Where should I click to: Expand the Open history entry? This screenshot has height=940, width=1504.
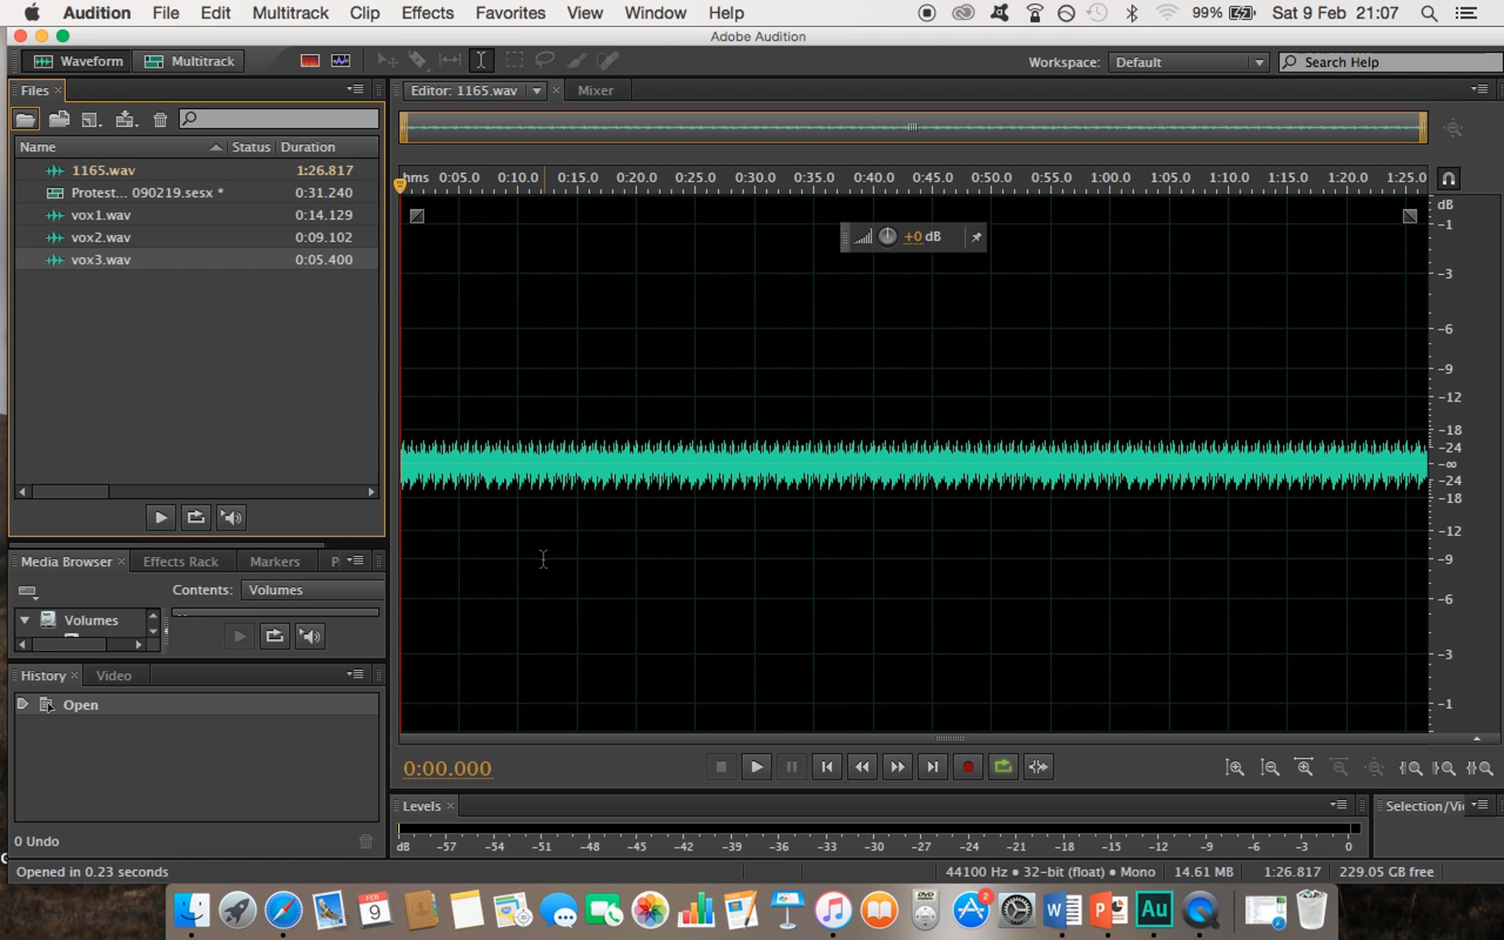coord(23,704)
